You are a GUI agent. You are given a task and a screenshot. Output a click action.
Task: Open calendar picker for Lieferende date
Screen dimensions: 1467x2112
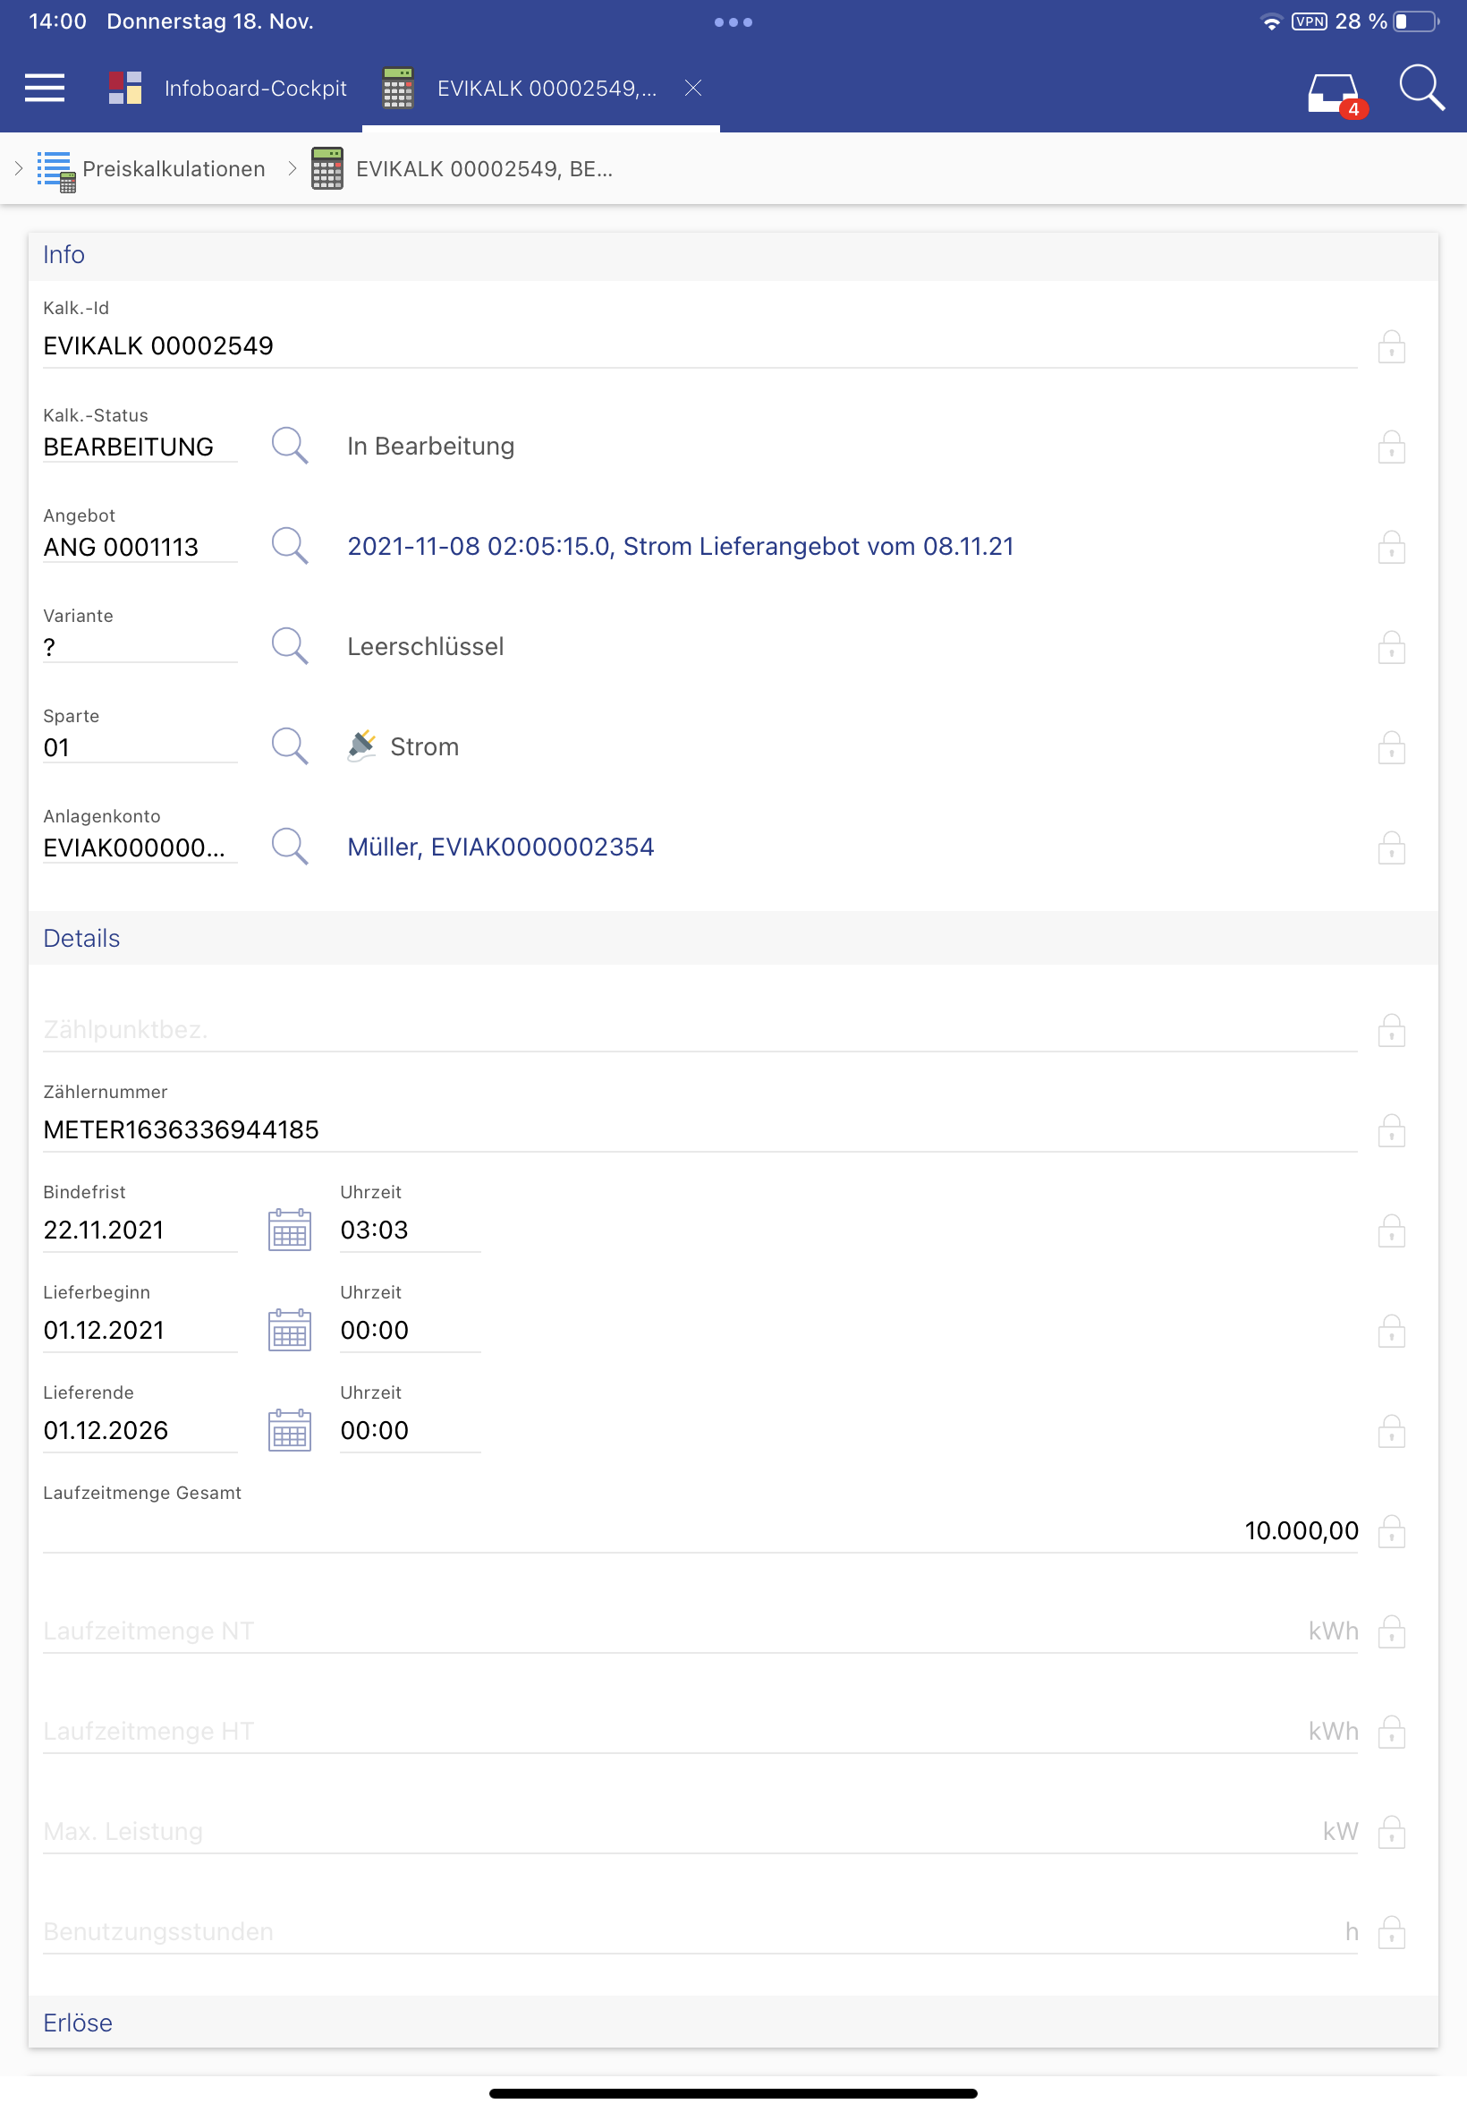[x=290, y=1430]
